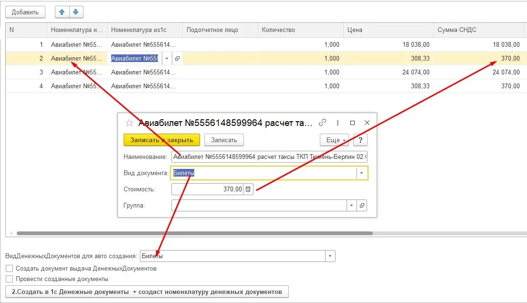Expand Группа field dropdown arrow
Screen dimensions: 527x303
pyautogui.click(x=351, y=205)
